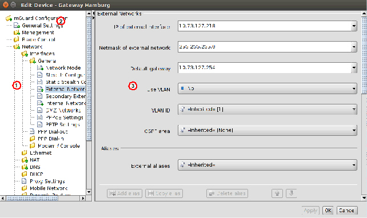367x218 pixels.
Task: Select the DMZ Networks tree item
Action: [63, 110]
